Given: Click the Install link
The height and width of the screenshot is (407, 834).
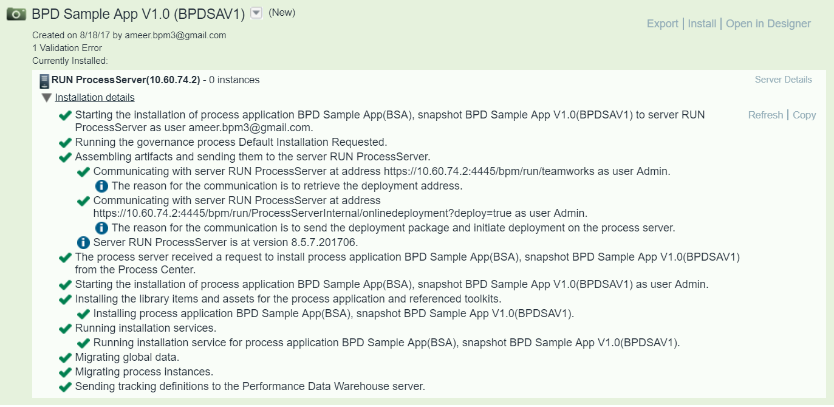Looking at the screenshot, I should [702, 23].
